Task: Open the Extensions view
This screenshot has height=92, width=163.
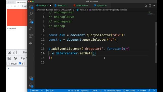Action: (31, 36)
